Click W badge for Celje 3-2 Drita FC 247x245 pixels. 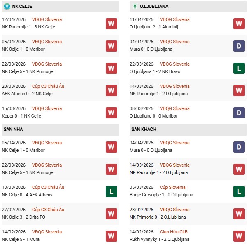[x=111, y=214]
